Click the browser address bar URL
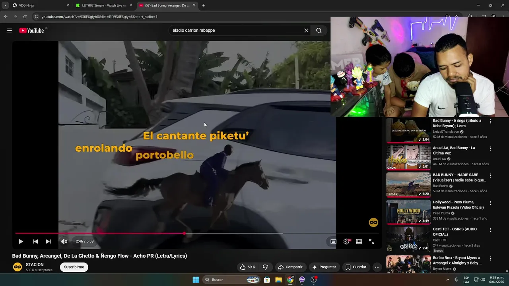The height and width of the screenshot is (286, 509). click(x=99, y=17)
